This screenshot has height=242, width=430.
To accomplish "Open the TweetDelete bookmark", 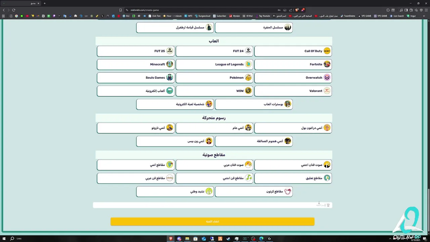I will click(x=348, y=16).
